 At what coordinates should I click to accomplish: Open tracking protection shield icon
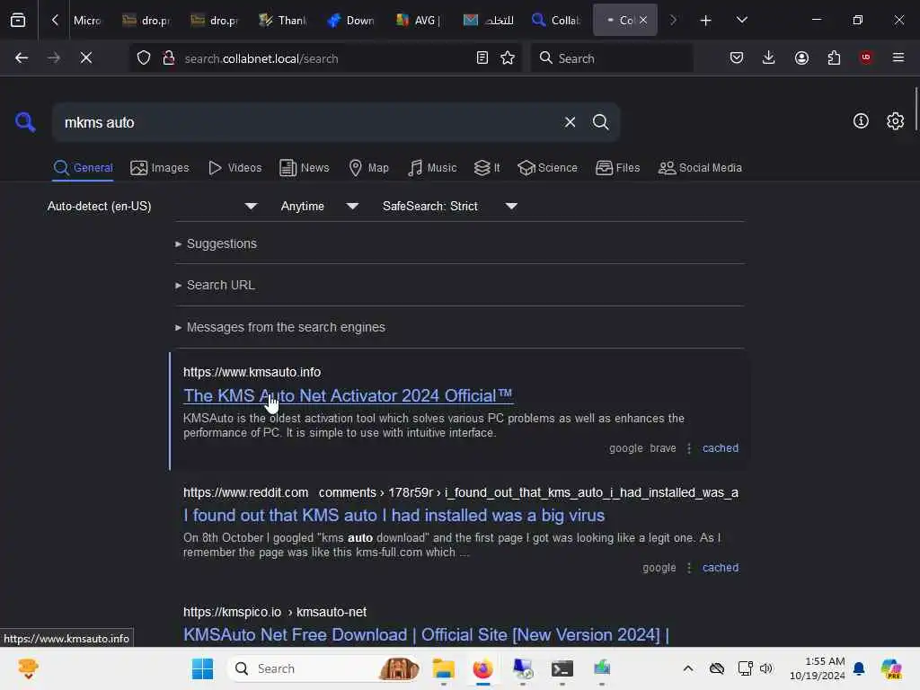coord(144,58)
